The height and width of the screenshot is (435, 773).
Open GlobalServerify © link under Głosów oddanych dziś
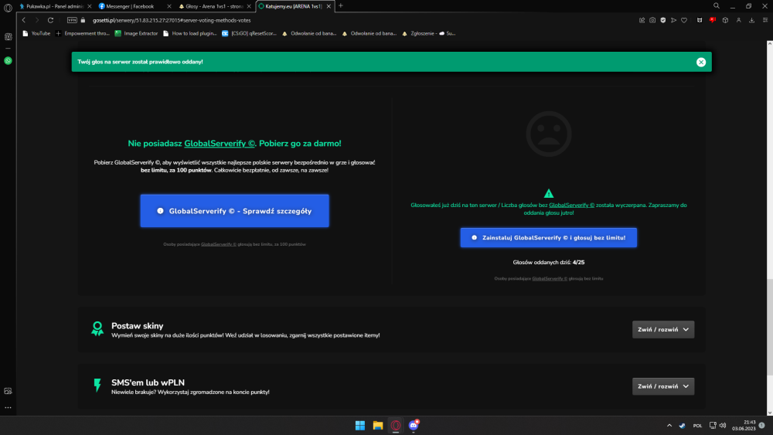(x=550, y=279)
